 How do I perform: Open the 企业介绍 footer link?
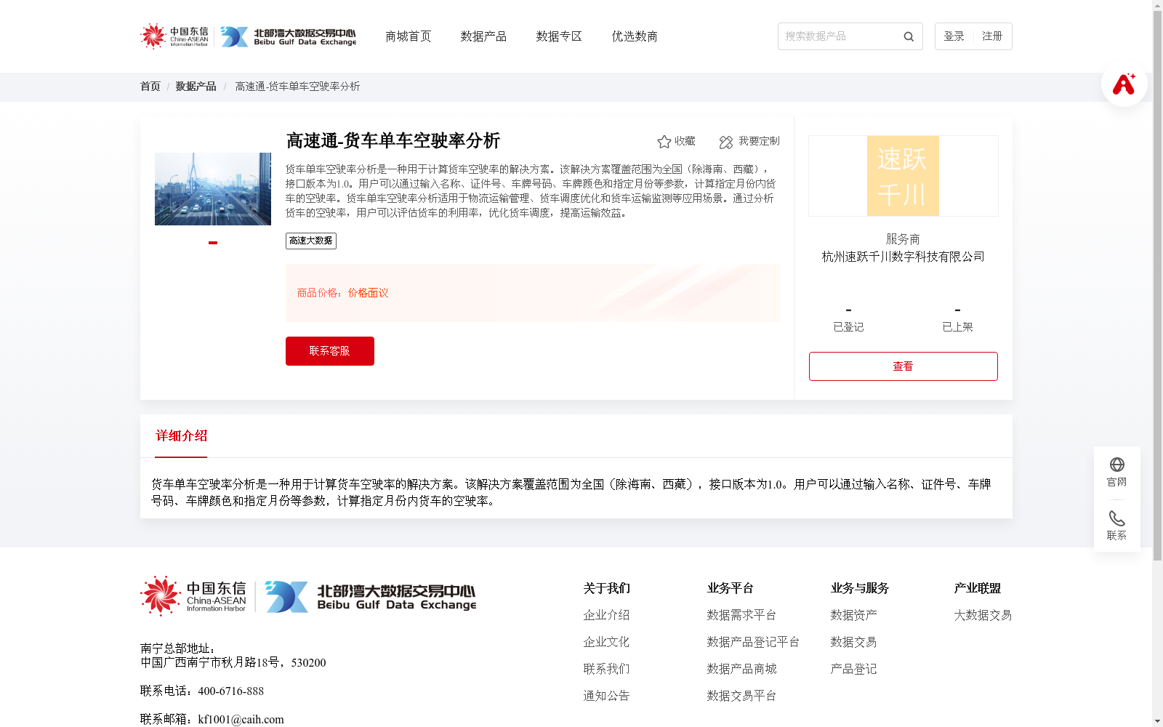point(606,614)
